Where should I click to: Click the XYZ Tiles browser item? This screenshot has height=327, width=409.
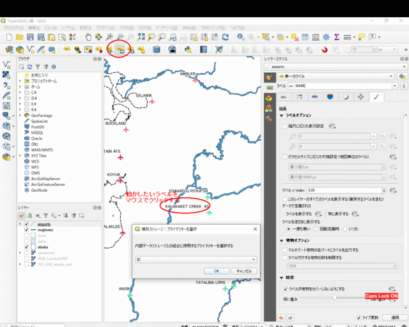click(x=40, y=155)
